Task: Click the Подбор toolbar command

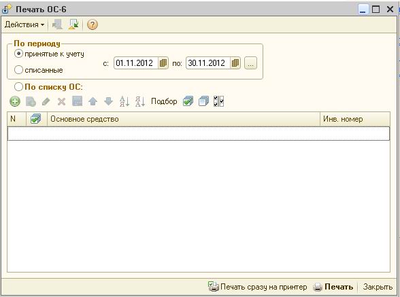Action: tap(164, 101)
